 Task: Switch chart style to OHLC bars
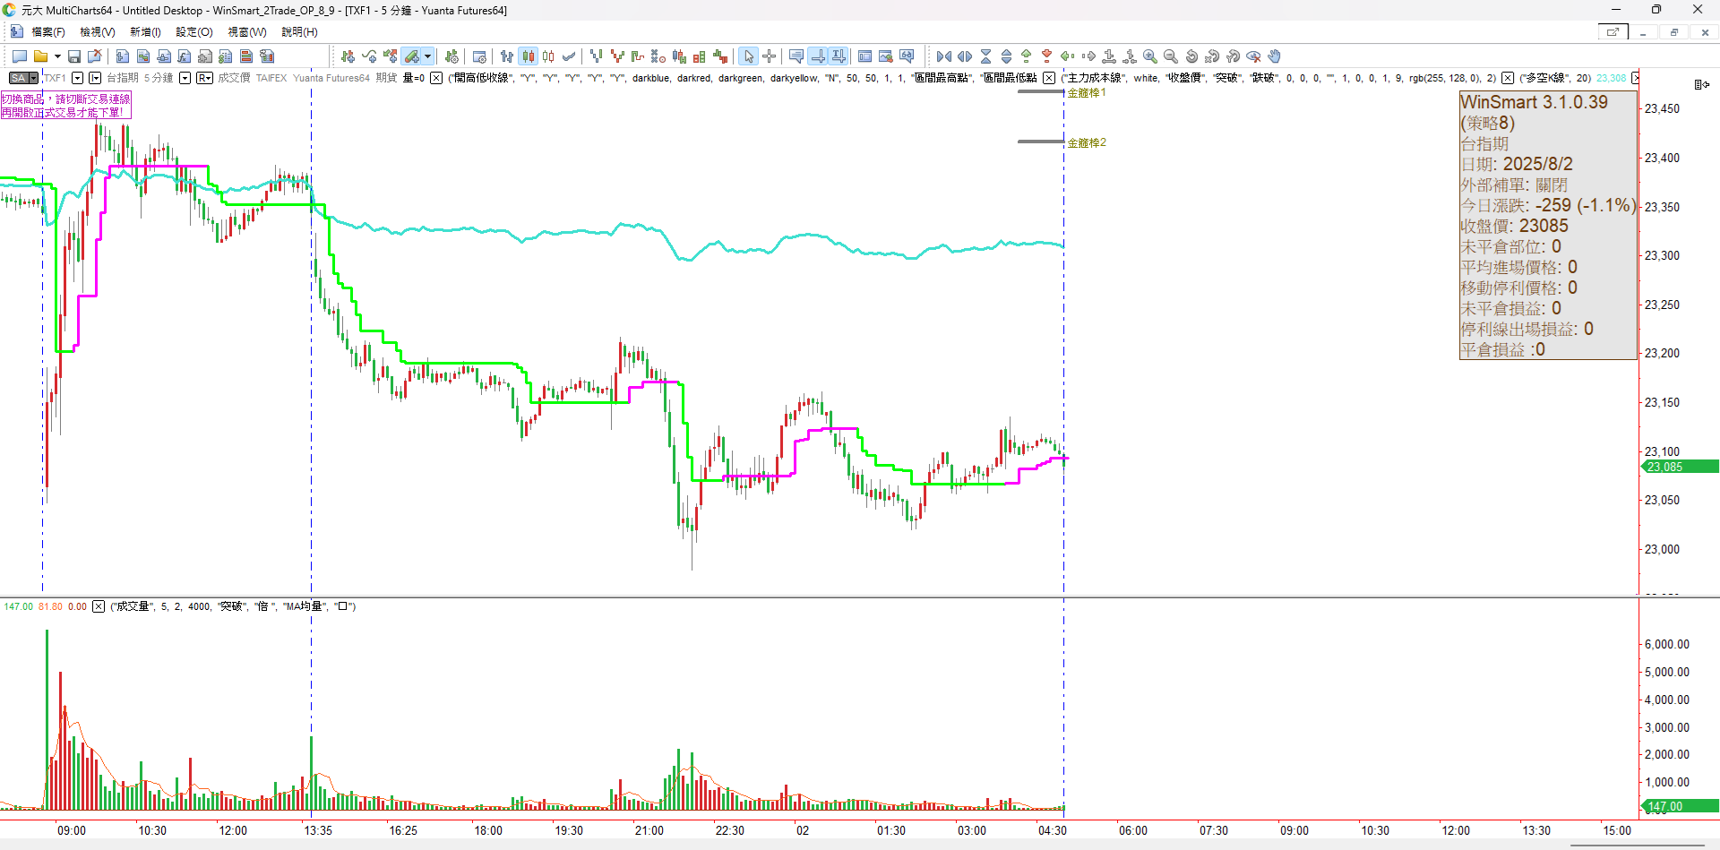click(x=507, y=56)
